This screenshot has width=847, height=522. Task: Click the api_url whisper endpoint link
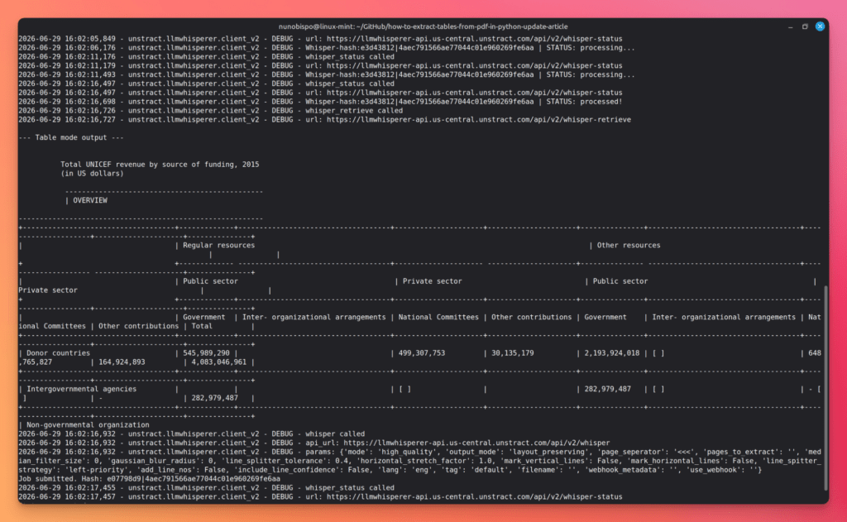[477, 443]
